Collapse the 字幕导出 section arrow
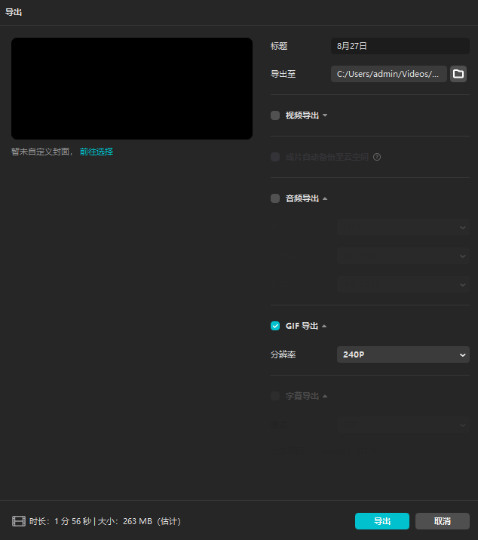This screenshot has width=478, height=540. [x=325, y=396]
